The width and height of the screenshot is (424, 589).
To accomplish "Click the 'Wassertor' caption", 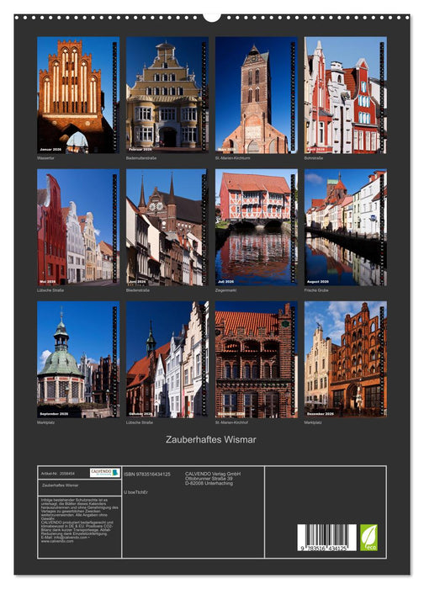I will 45,158.
